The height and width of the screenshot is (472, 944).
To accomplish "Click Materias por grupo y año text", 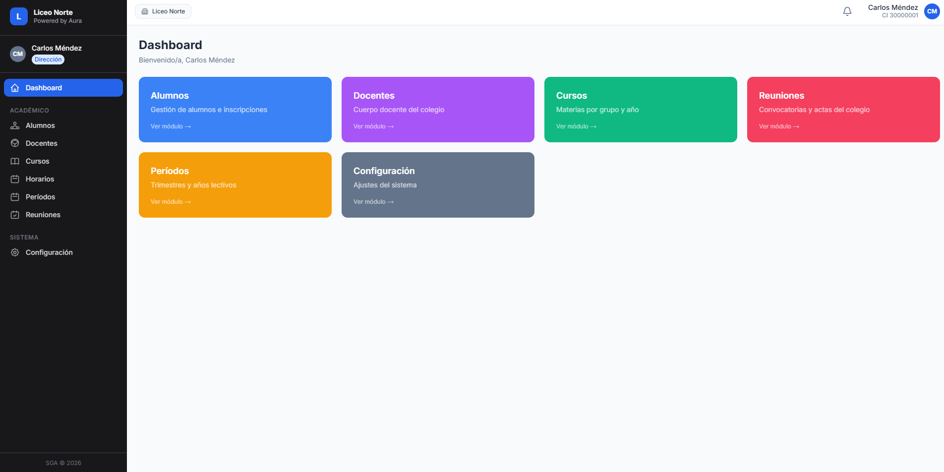I will point(597,110).
